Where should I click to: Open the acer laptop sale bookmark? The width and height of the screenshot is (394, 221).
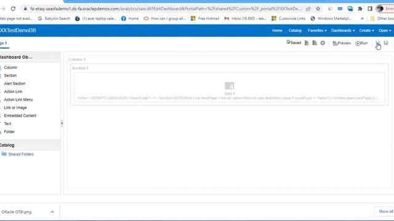point(96,18)
